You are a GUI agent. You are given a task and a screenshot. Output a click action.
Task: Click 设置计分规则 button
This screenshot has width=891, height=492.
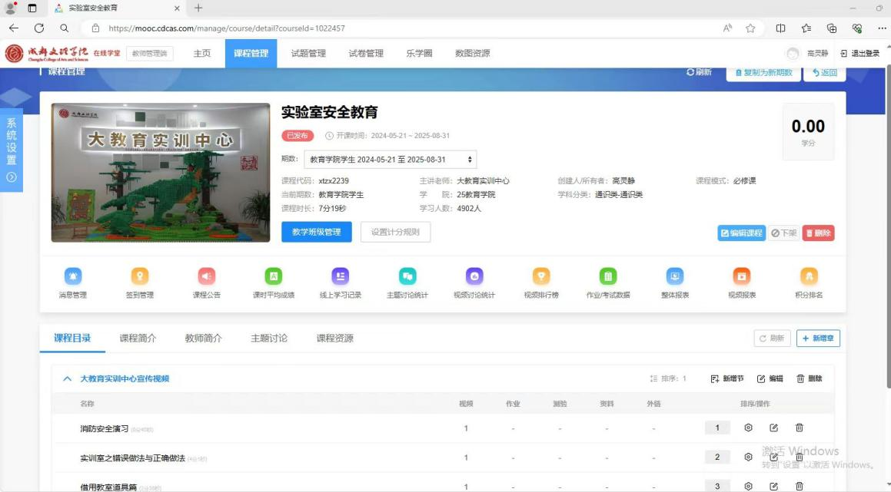click(395, 232)
